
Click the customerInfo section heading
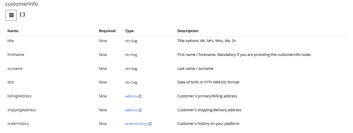[21, 4]
